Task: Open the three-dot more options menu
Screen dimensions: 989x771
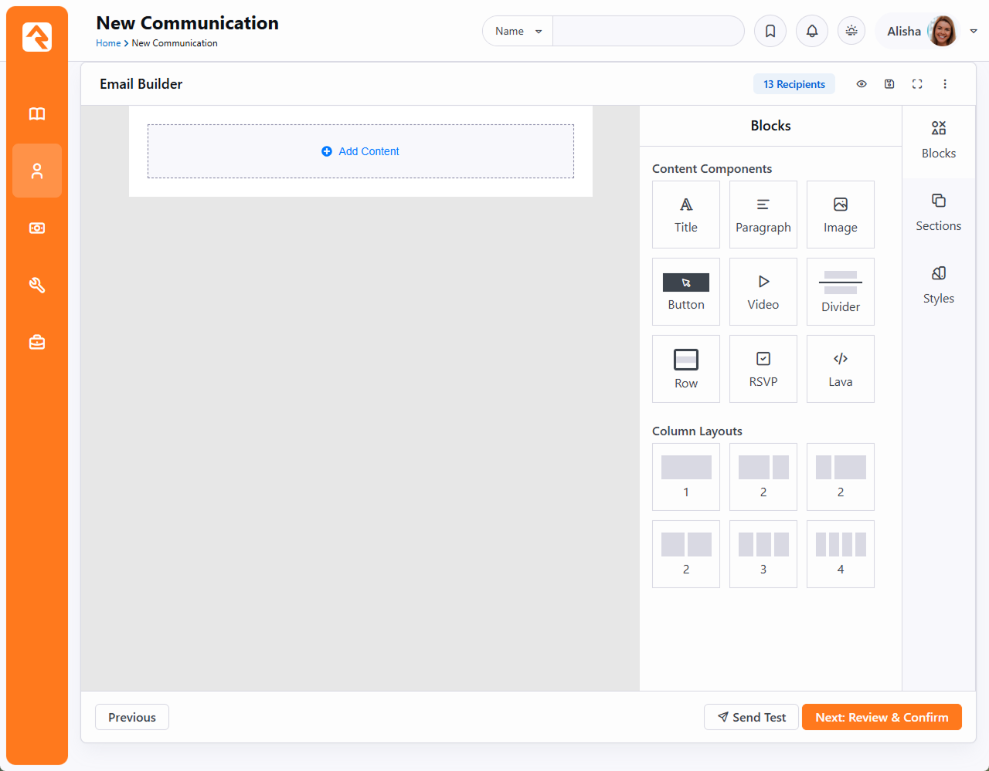Action: click(x=945, y=84)
